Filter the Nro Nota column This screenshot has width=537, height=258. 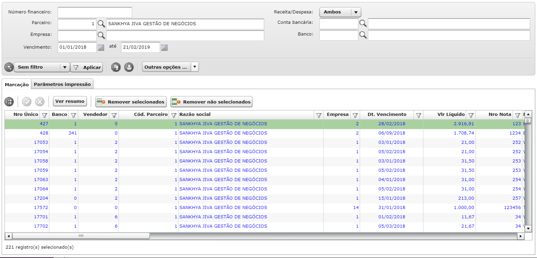point(517,115)
